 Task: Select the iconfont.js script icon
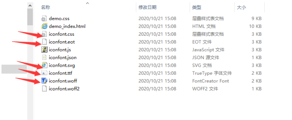pyautogui.click(x=44, y=50)
